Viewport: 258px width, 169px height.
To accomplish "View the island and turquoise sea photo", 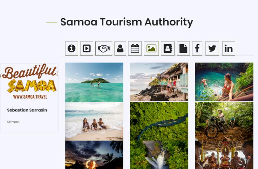I will pos(94,82).
